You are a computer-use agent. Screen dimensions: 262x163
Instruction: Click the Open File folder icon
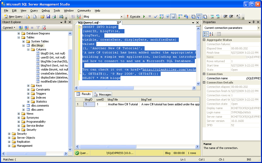[x=42, y=17]
